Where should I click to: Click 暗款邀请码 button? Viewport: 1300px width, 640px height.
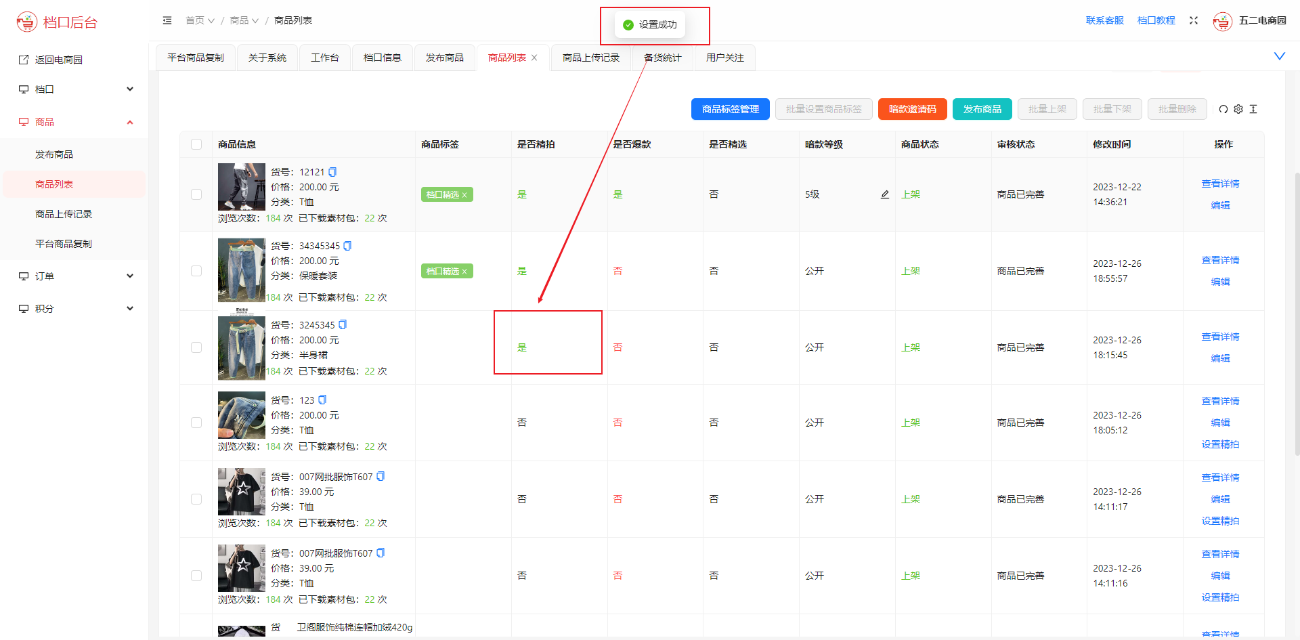(x=913, y=109)
